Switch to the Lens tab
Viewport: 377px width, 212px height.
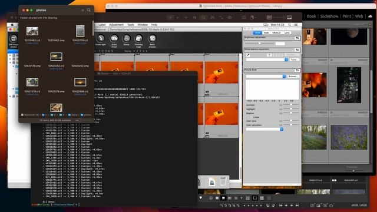coord(287,33)
